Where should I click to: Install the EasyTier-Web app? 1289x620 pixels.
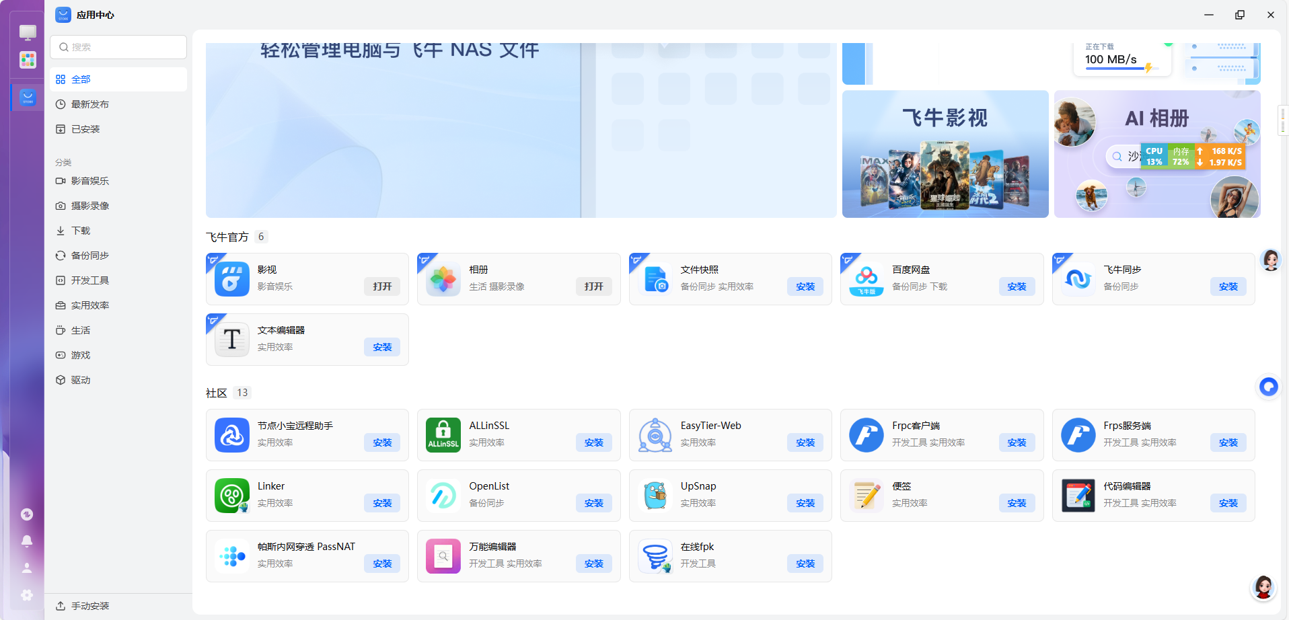tap(805, 442)
